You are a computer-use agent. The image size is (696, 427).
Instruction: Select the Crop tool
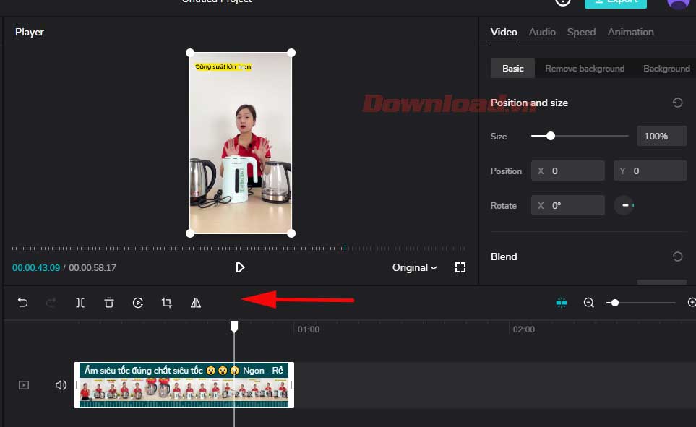166,302
